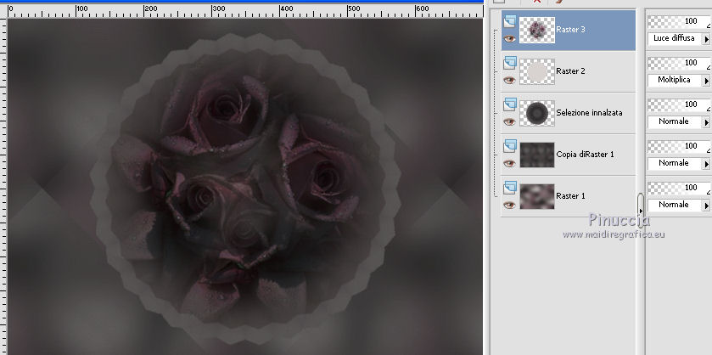Click the Raster 3 layer type icon
Image resolution: width=712 pixels, height=355 pixels.
509,22
